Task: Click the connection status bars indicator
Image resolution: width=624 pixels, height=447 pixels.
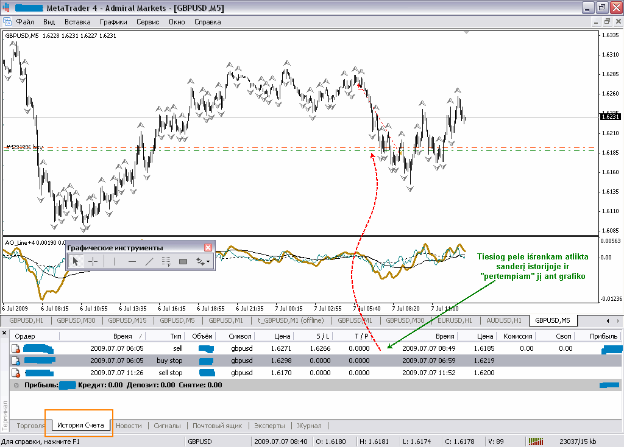Action: click(x=536, y=442)
